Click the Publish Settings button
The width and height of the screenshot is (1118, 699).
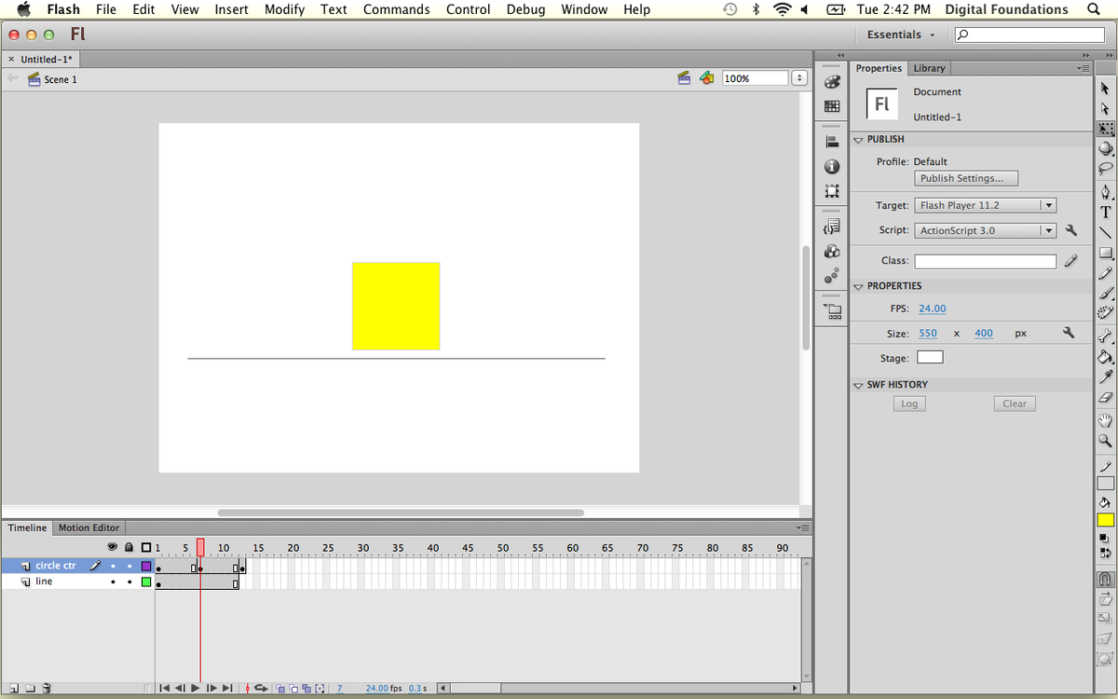(965, 178)
